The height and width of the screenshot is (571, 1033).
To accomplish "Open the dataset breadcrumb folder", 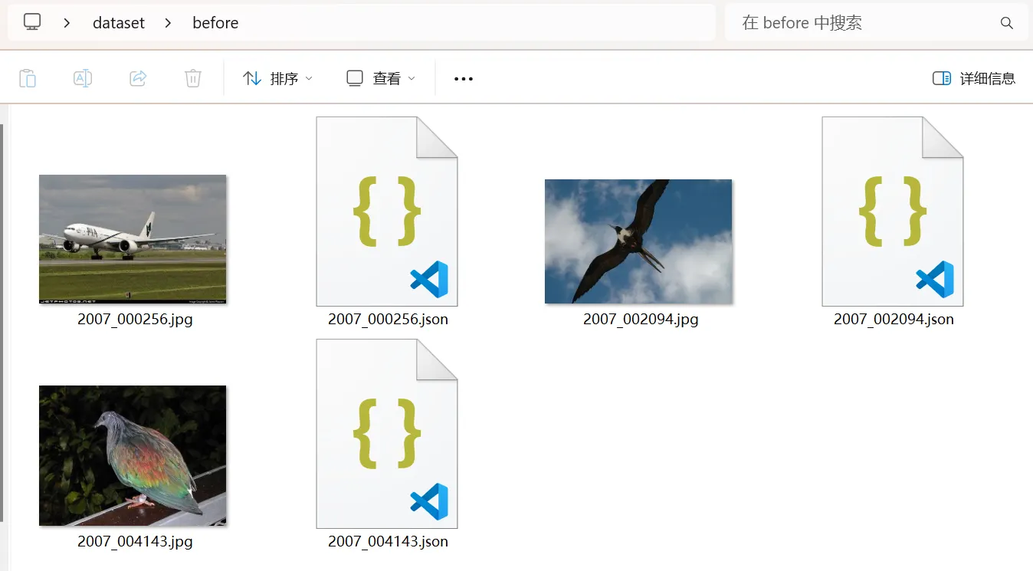I will 119,23.
